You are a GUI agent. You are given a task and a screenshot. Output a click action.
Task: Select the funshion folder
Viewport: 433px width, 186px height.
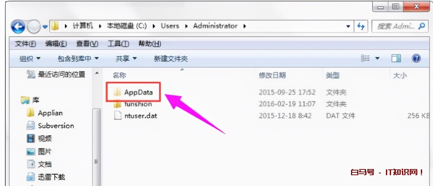tap(138, 104)
